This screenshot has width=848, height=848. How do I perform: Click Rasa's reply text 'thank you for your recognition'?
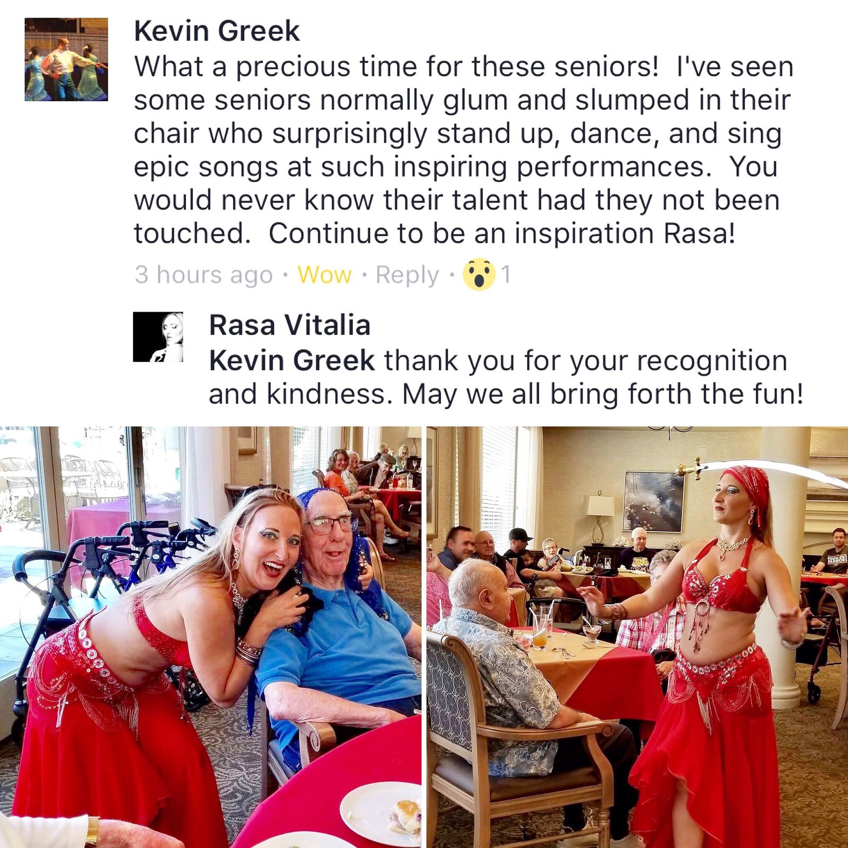click(x=586, y=361)
